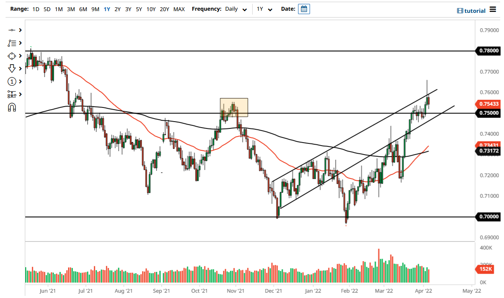Select the shape drawing tool
The image size is (504, 298).
12,56
